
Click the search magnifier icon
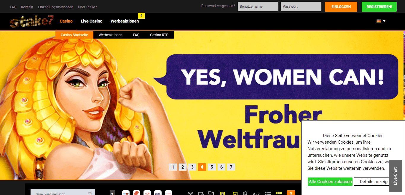[90, 194]
